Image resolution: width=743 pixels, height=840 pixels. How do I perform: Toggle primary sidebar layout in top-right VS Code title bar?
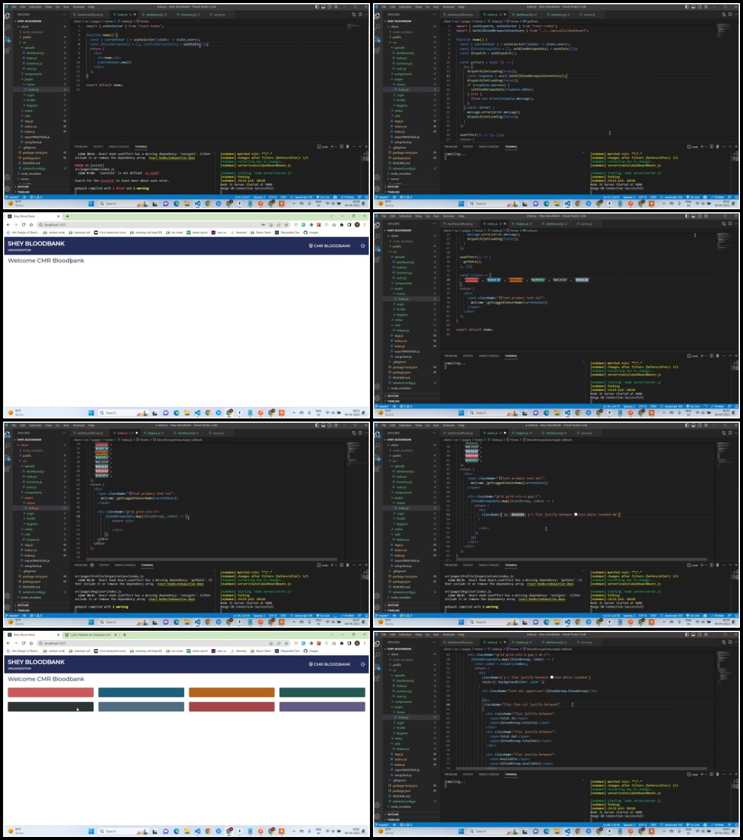pyautogui.click(x=687, y=7)
